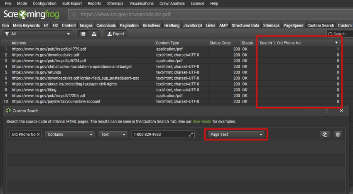The width and height of the screenshot is (353, 194).
Task: Switch to the Structured Data tab
Action: coord(245,25)
